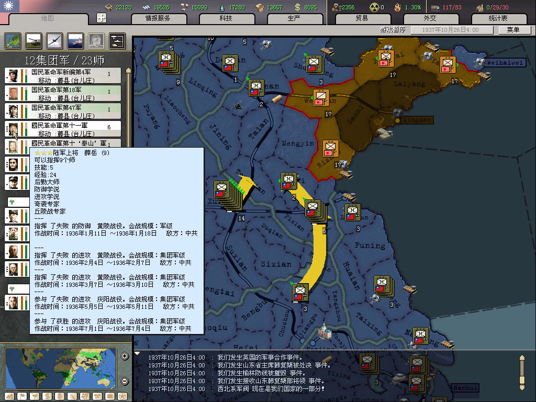Show hot spots with Europe map icon
Image resolution: width=536 pixels, height=402 pixels.
[x=13, y=40]
